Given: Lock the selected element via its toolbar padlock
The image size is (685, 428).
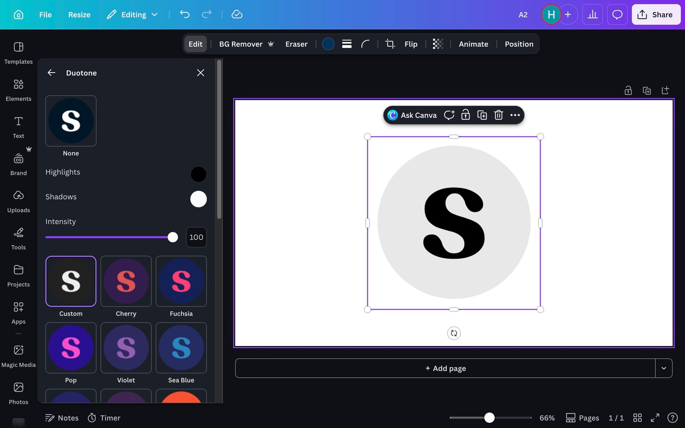Looking at the screenshot, I should click(465, 115).
